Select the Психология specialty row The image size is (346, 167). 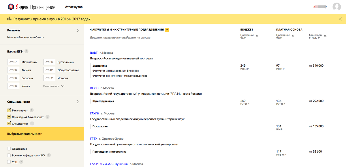point(100,126)
